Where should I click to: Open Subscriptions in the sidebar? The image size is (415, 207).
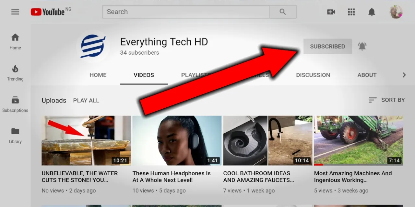tap(15, 104)
